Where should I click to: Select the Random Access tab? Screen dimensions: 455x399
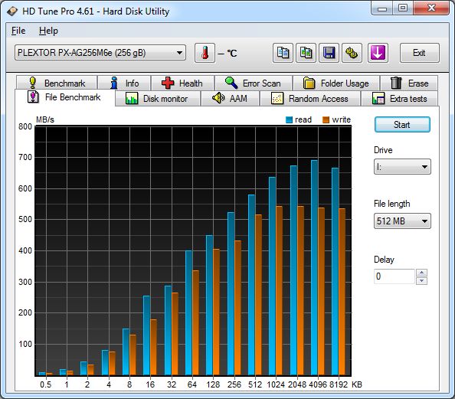point(310,99)
